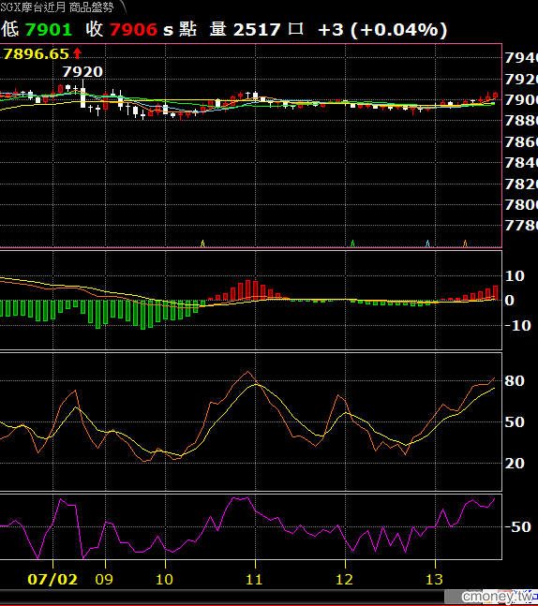Click the 80 level label on KD panel

tap(515, 380)
